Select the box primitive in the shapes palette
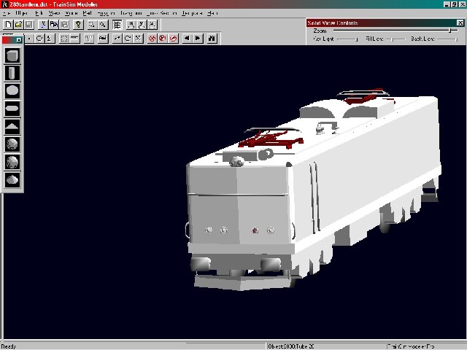This screenshot has height=350, width=467. [12, 55]
